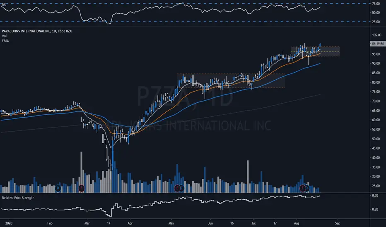Click the 85.00 price scale label
Viewport: 386px width, 227px height.
376,73
